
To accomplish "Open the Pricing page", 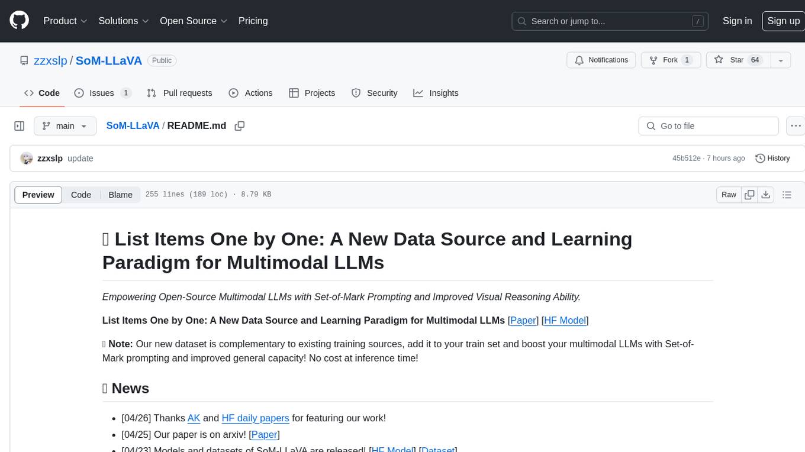I will (253, 21).
